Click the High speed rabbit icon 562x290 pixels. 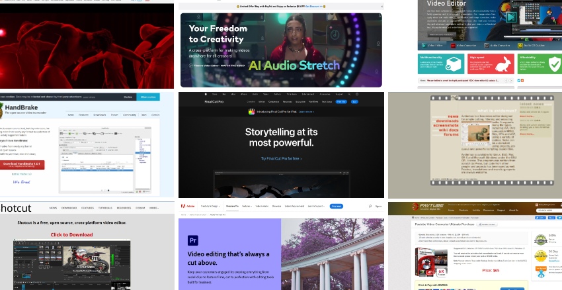coord(503,64)
